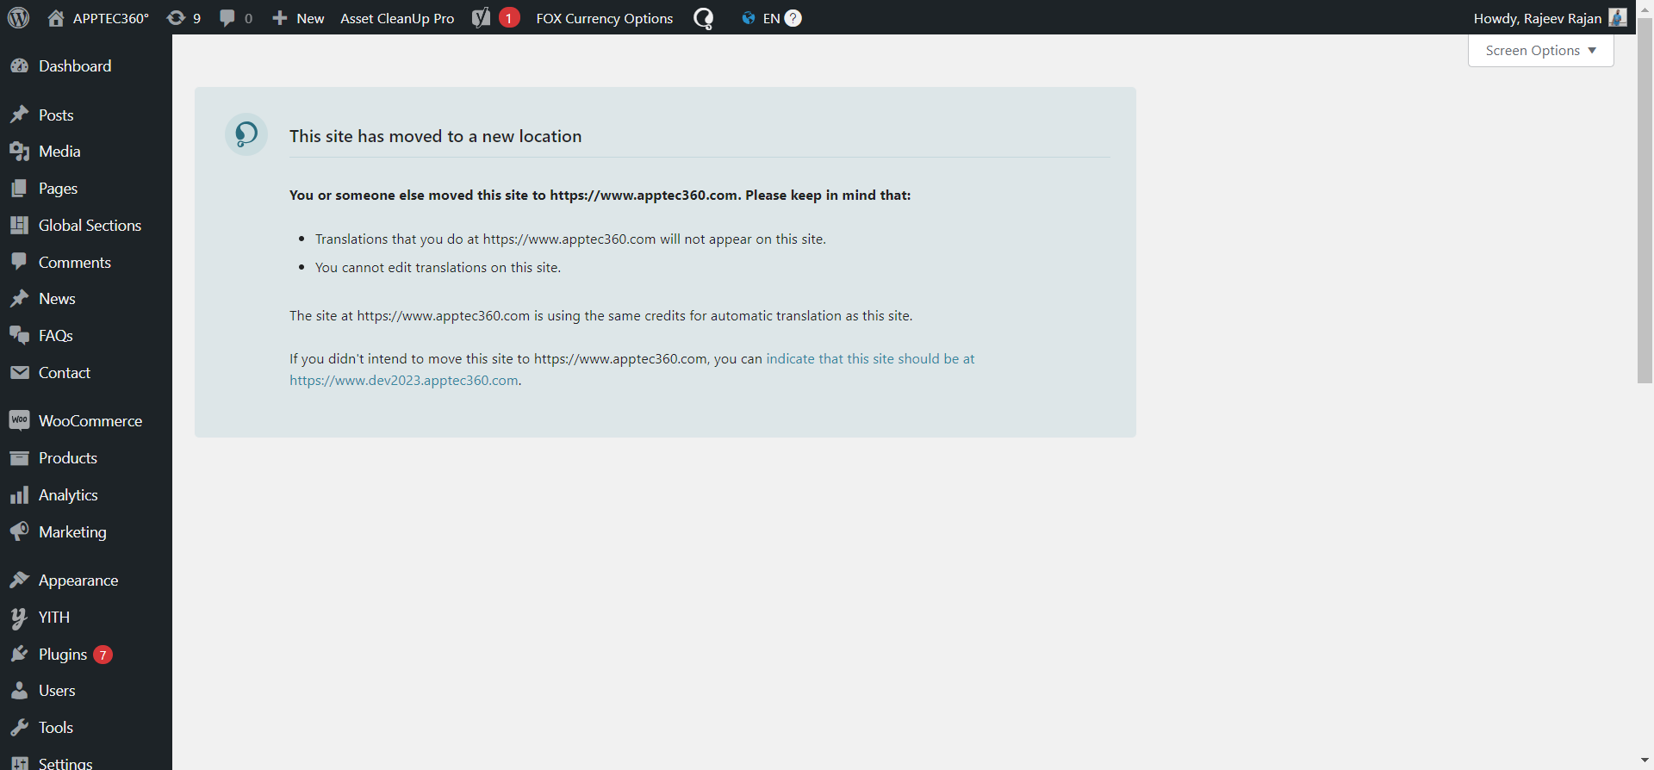The height and width of the screenshot is (770, 1654).
Task: Click the WPML help question mark icon
Action: coord(793,18)
